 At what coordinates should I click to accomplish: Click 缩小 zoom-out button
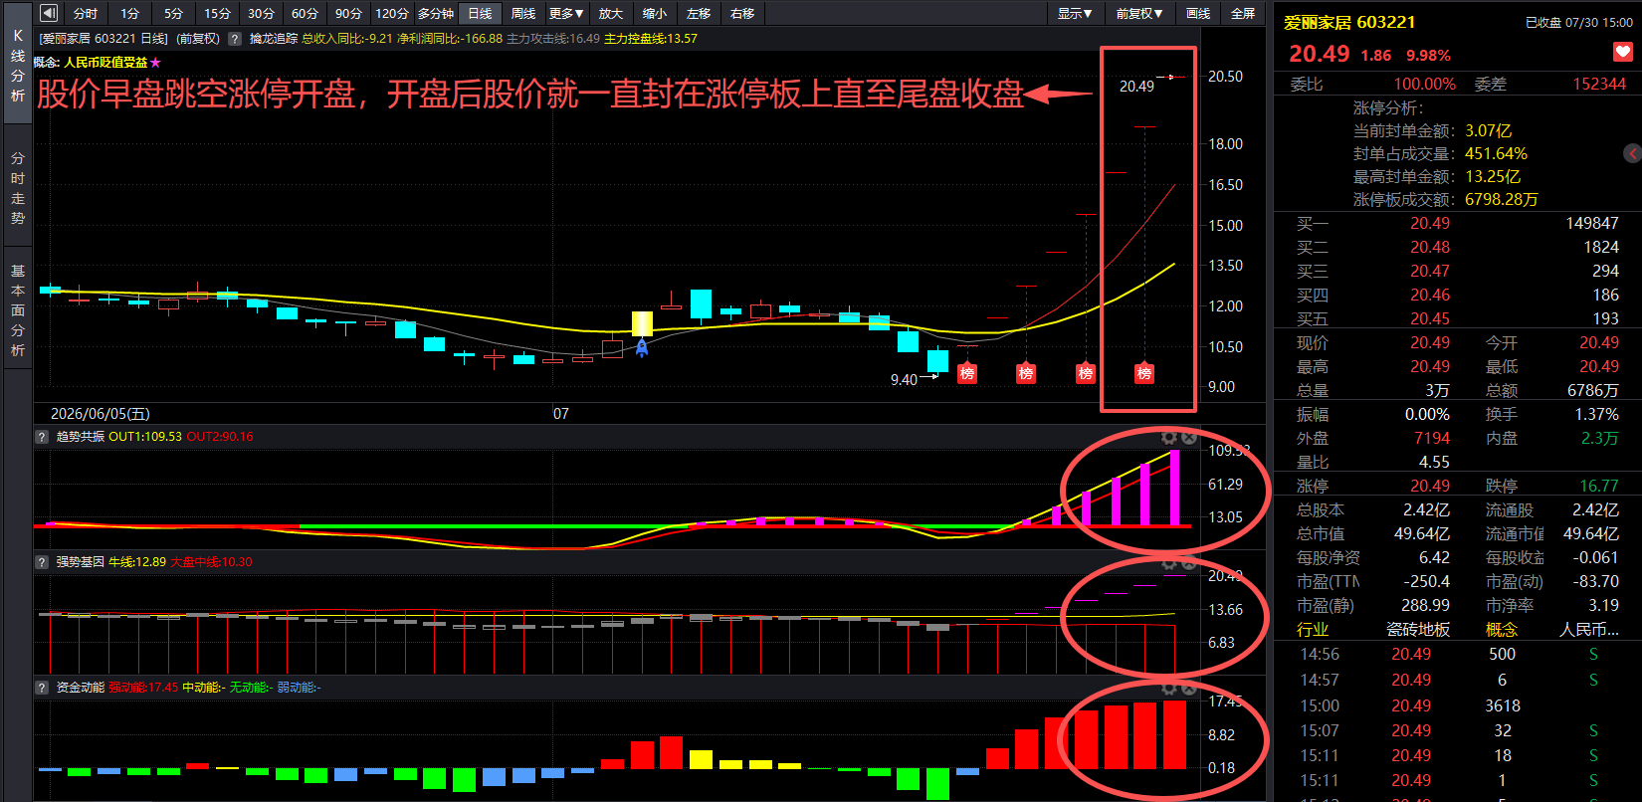point(655,13)
